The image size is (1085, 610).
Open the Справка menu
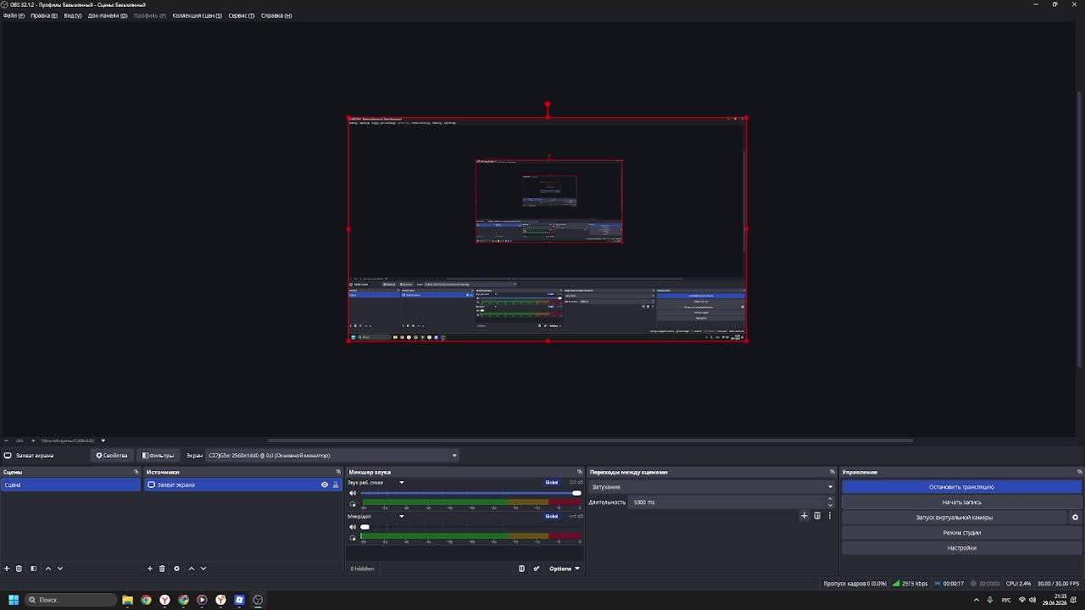[276, 15]
